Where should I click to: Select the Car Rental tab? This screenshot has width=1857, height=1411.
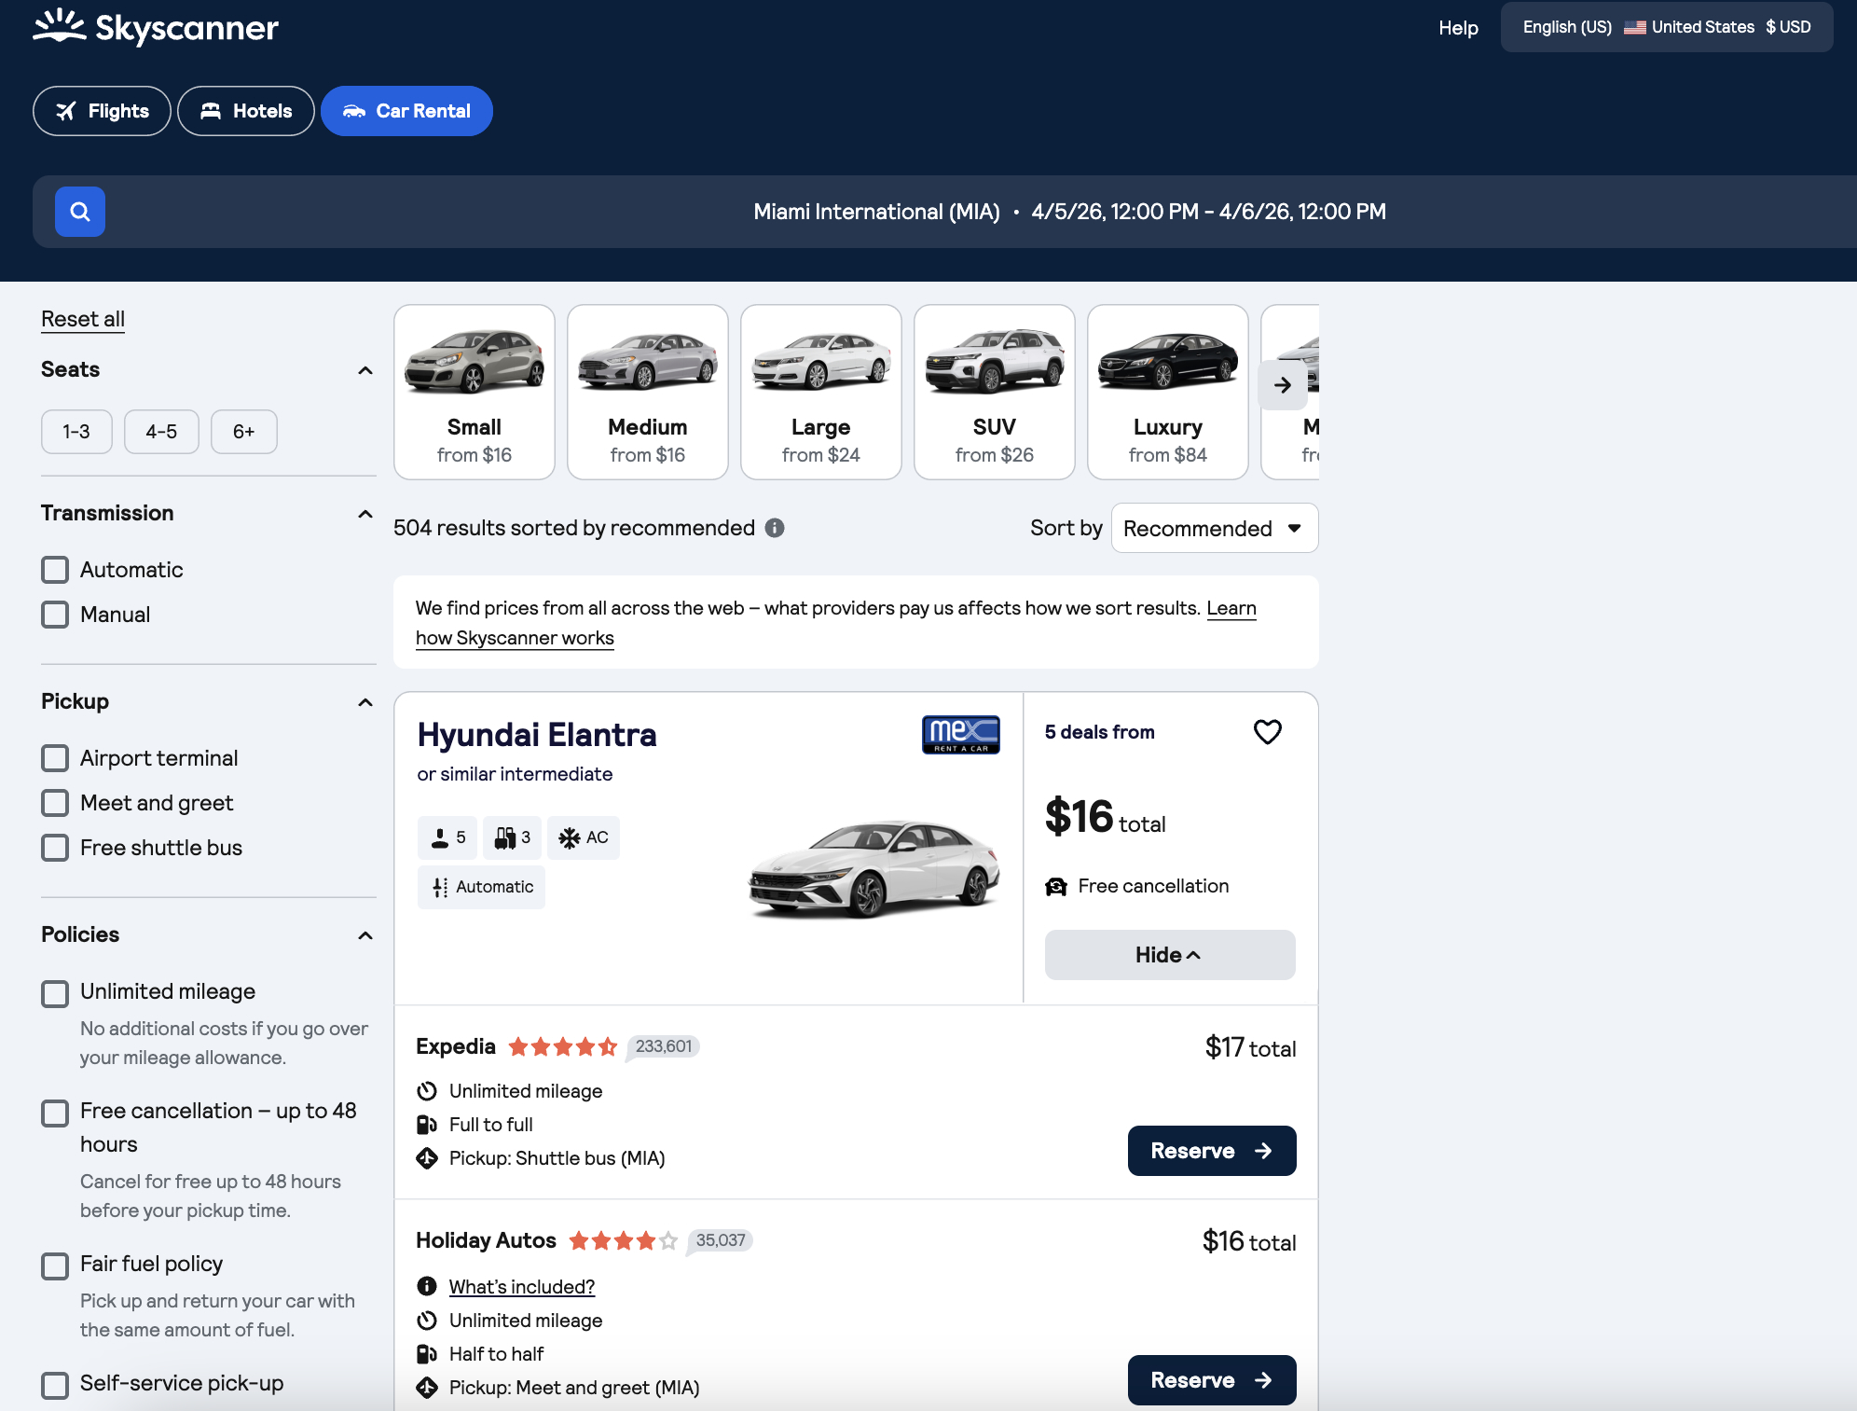(x=406, y=111)
